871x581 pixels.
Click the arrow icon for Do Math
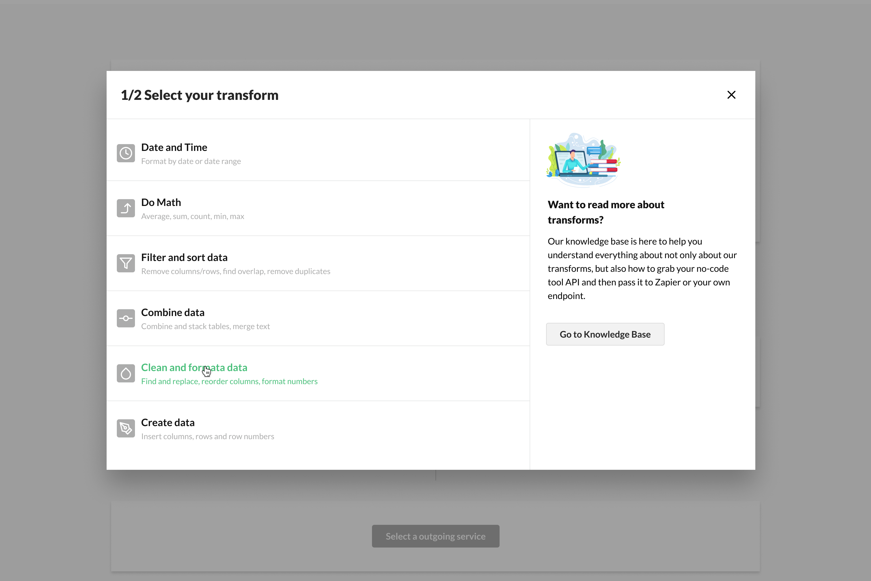tap(126, 208)
